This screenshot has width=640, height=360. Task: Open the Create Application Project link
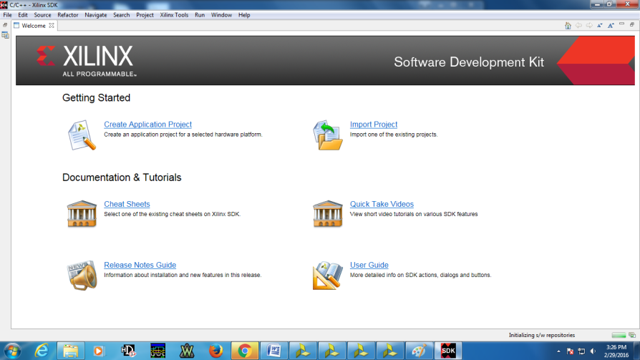pos(147,125)
